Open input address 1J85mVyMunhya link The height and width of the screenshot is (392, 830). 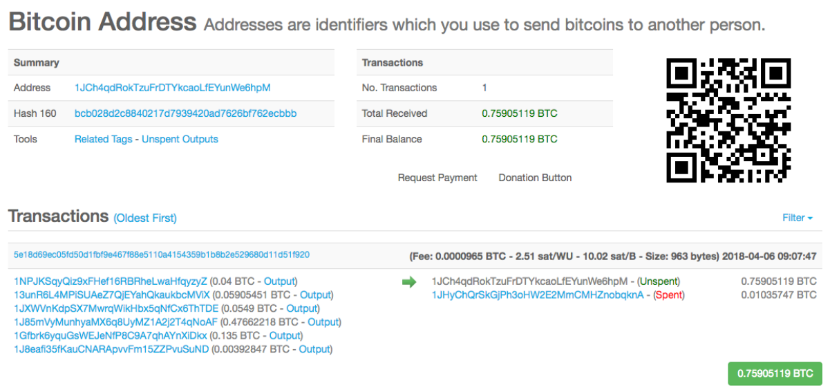coord(115,322)
